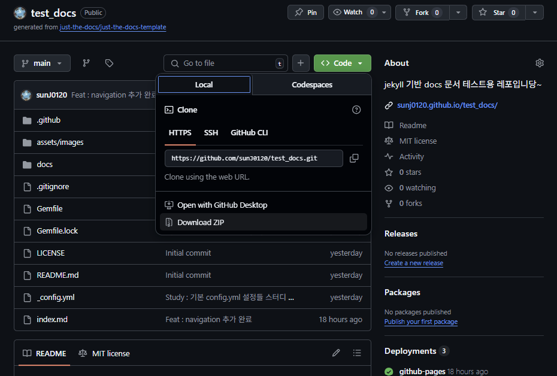Click Publish your first package link
The image size is (557, 376).
point(421,322)
